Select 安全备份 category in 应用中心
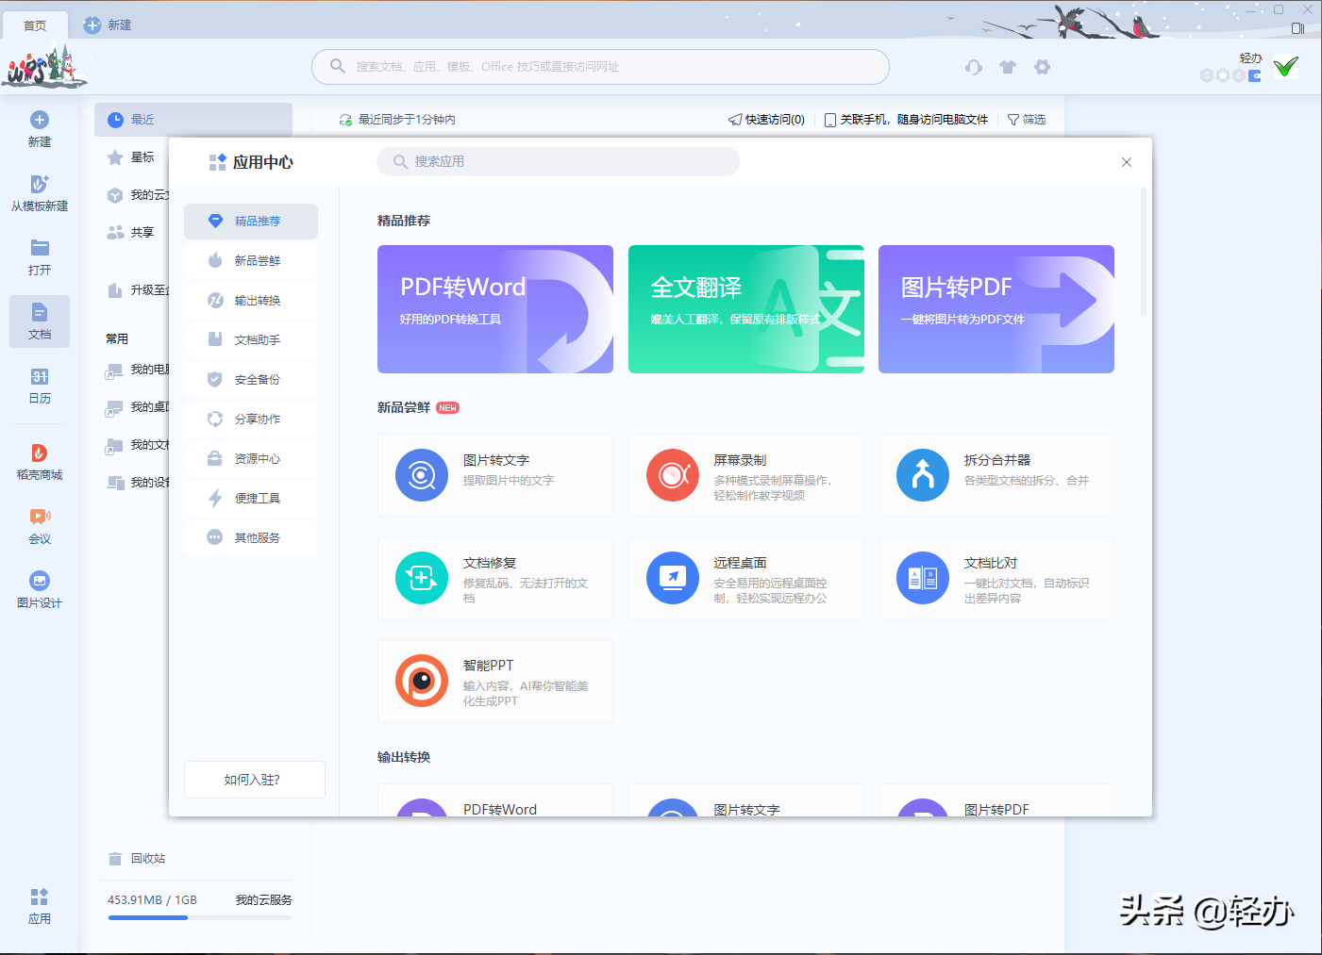This screenshot has width=1322, height=955. coord(251,380)
